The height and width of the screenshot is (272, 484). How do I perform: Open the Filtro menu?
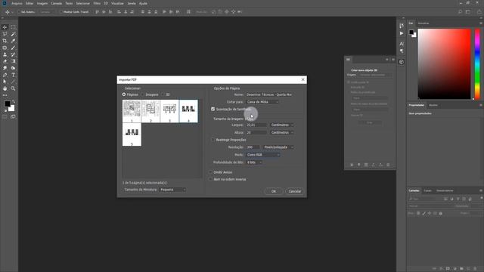[97, 3]
